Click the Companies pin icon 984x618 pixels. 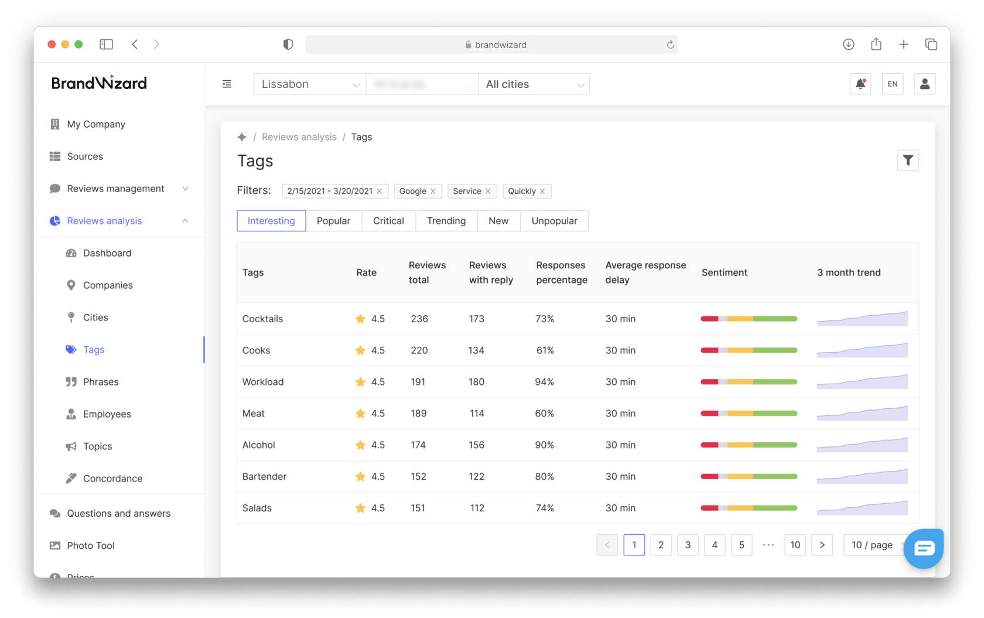71,285
